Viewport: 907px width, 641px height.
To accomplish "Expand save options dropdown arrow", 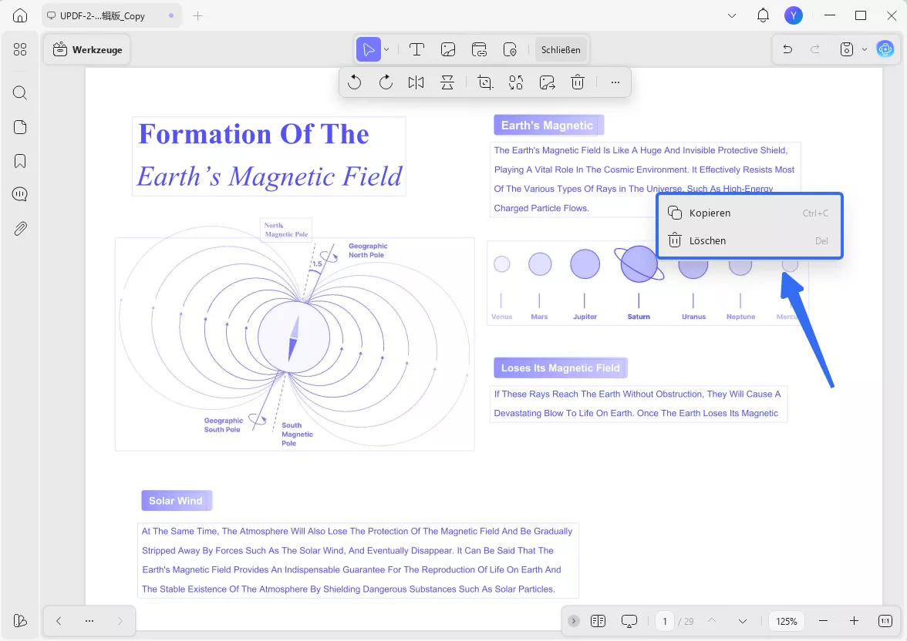I will (x=865, y=50).
